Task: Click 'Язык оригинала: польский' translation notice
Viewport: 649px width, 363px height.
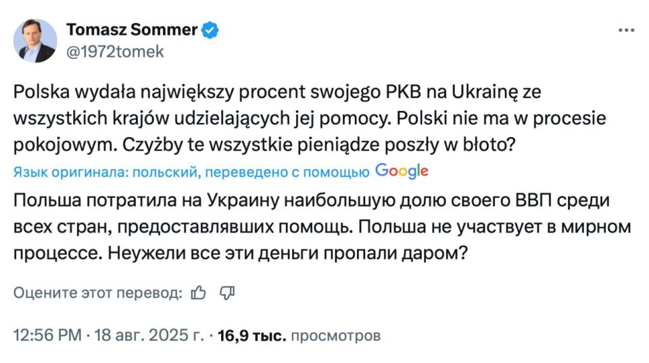Action: click(x=105, y=172)
